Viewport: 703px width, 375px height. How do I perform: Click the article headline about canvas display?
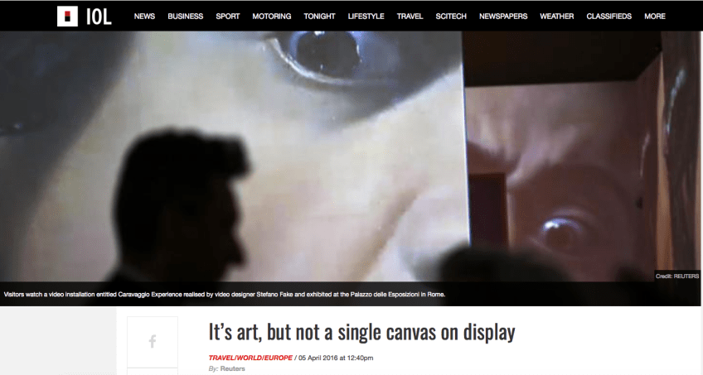(x=361, y=333)
